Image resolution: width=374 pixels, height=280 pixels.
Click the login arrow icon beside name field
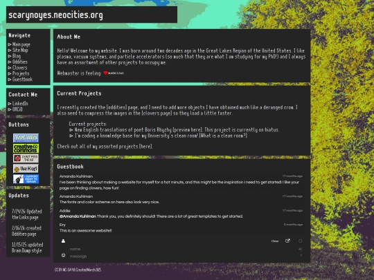(x=301, y=249)
